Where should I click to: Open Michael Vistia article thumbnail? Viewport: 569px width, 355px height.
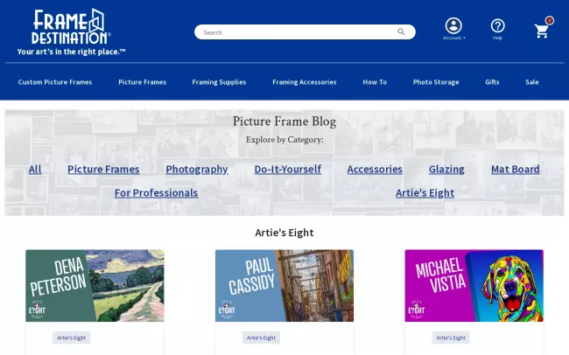point(474,285)
